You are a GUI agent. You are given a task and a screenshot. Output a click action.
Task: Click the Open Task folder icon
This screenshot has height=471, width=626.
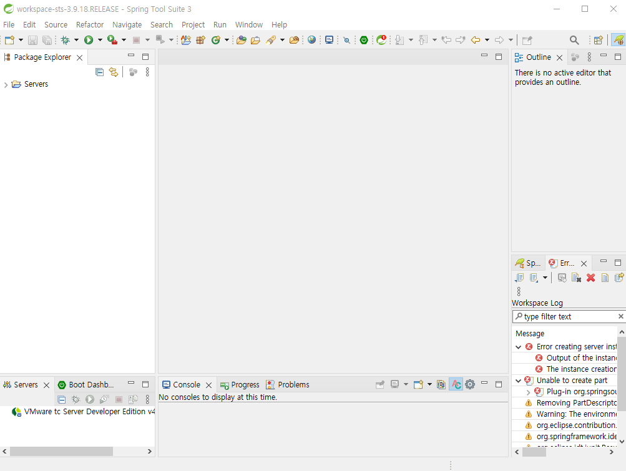[255, 40]
